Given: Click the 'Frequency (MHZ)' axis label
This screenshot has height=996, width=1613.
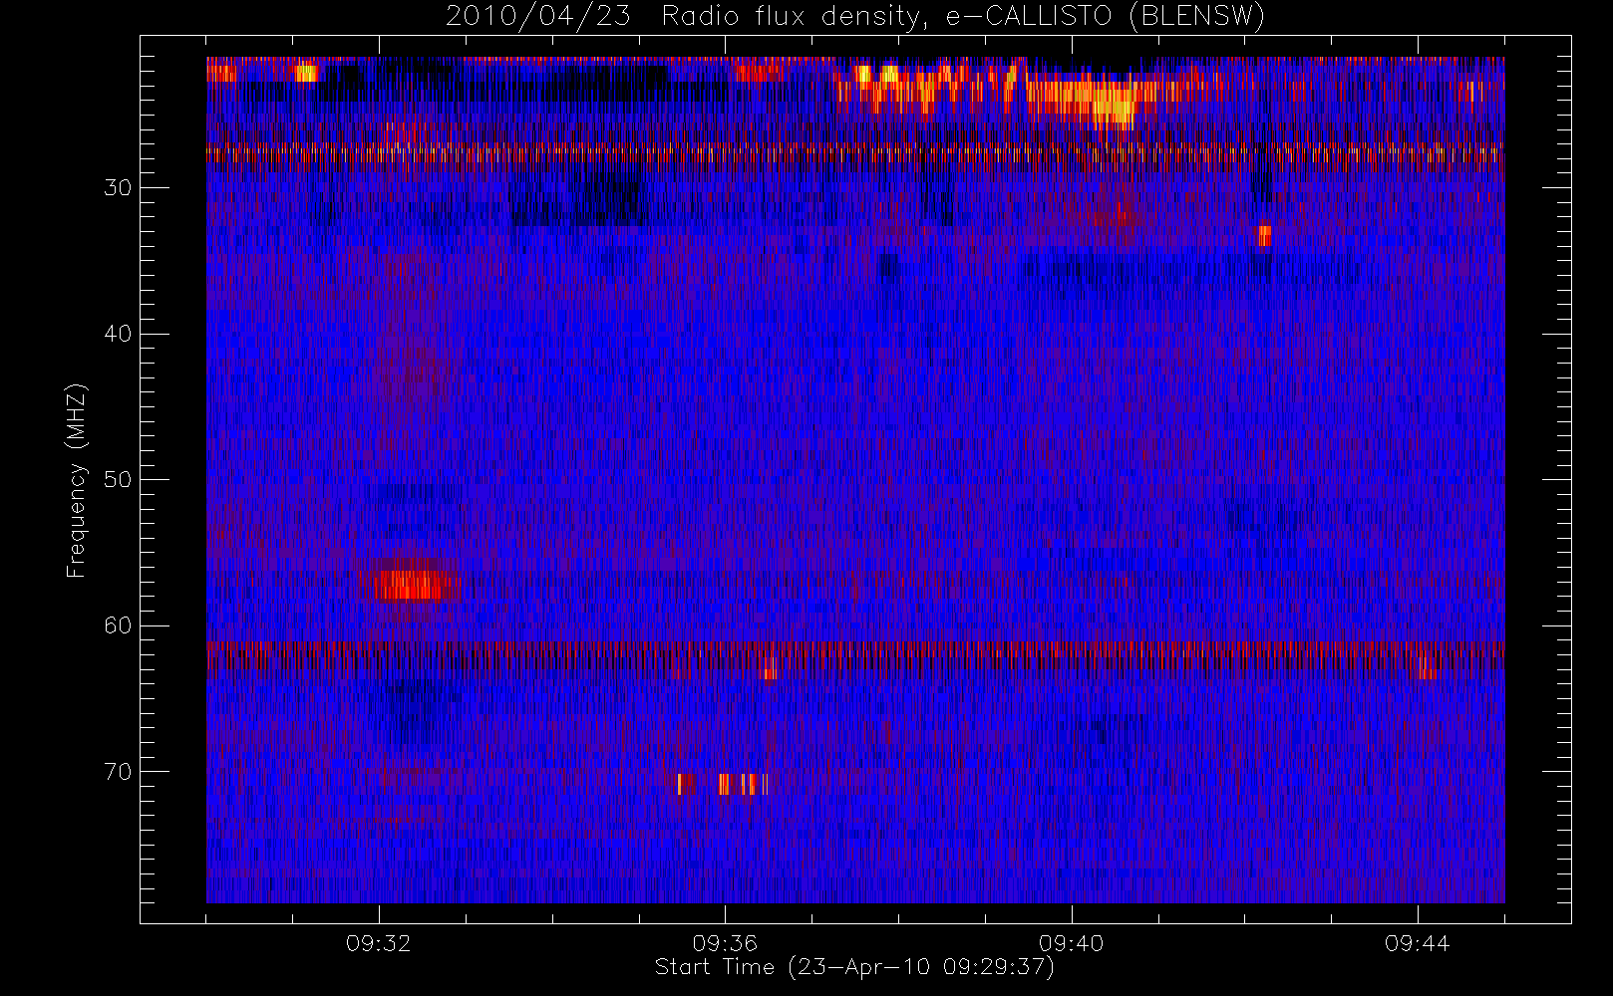Looking at the screenshot, I should [x=77, y=480].
